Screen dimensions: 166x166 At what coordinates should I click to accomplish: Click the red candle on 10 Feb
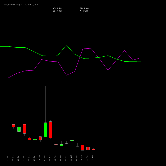[83, 148]
